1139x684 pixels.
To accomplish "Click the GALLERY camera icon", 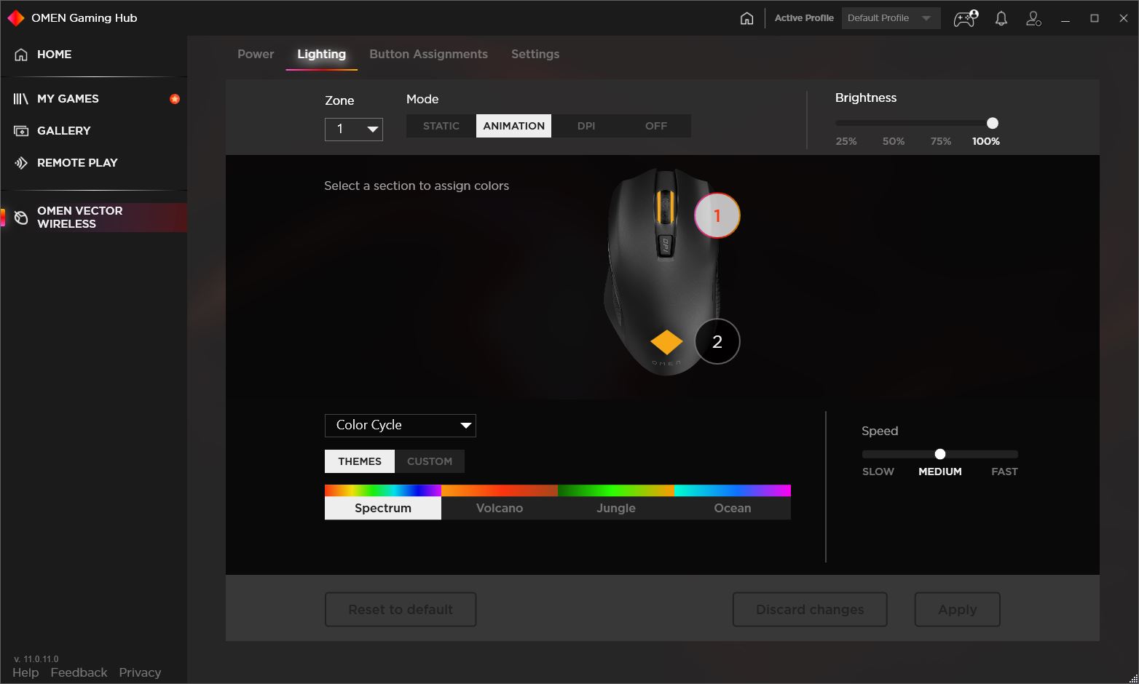I will pos(21,131).
